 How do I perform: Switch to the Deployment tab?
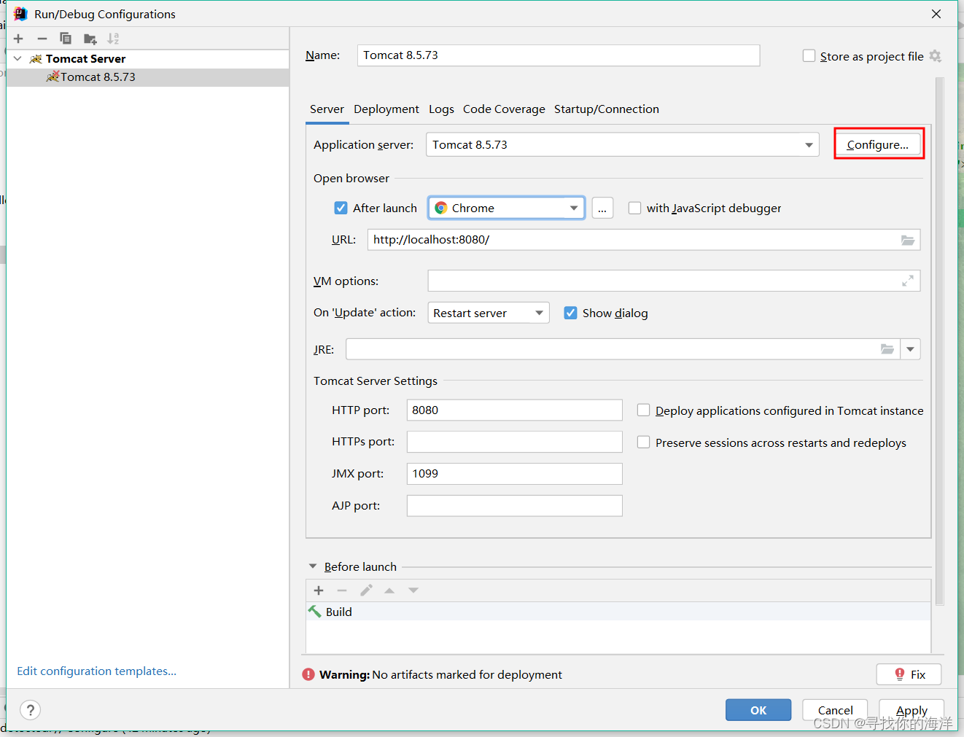click(386, 109)
